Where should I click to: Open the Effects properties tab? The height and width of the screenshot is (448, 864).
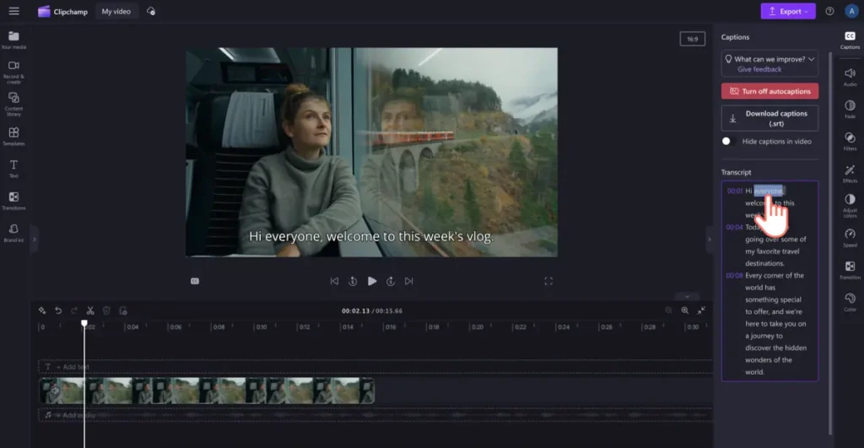850,174
